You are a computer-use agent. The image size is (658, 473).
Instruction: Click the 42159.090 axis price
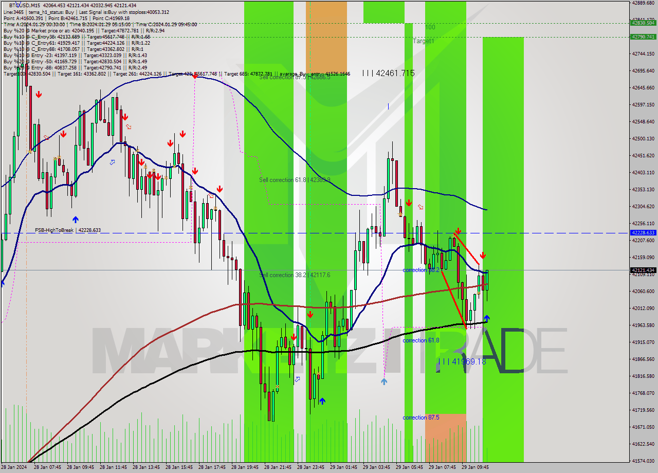(x=643, y=257)
